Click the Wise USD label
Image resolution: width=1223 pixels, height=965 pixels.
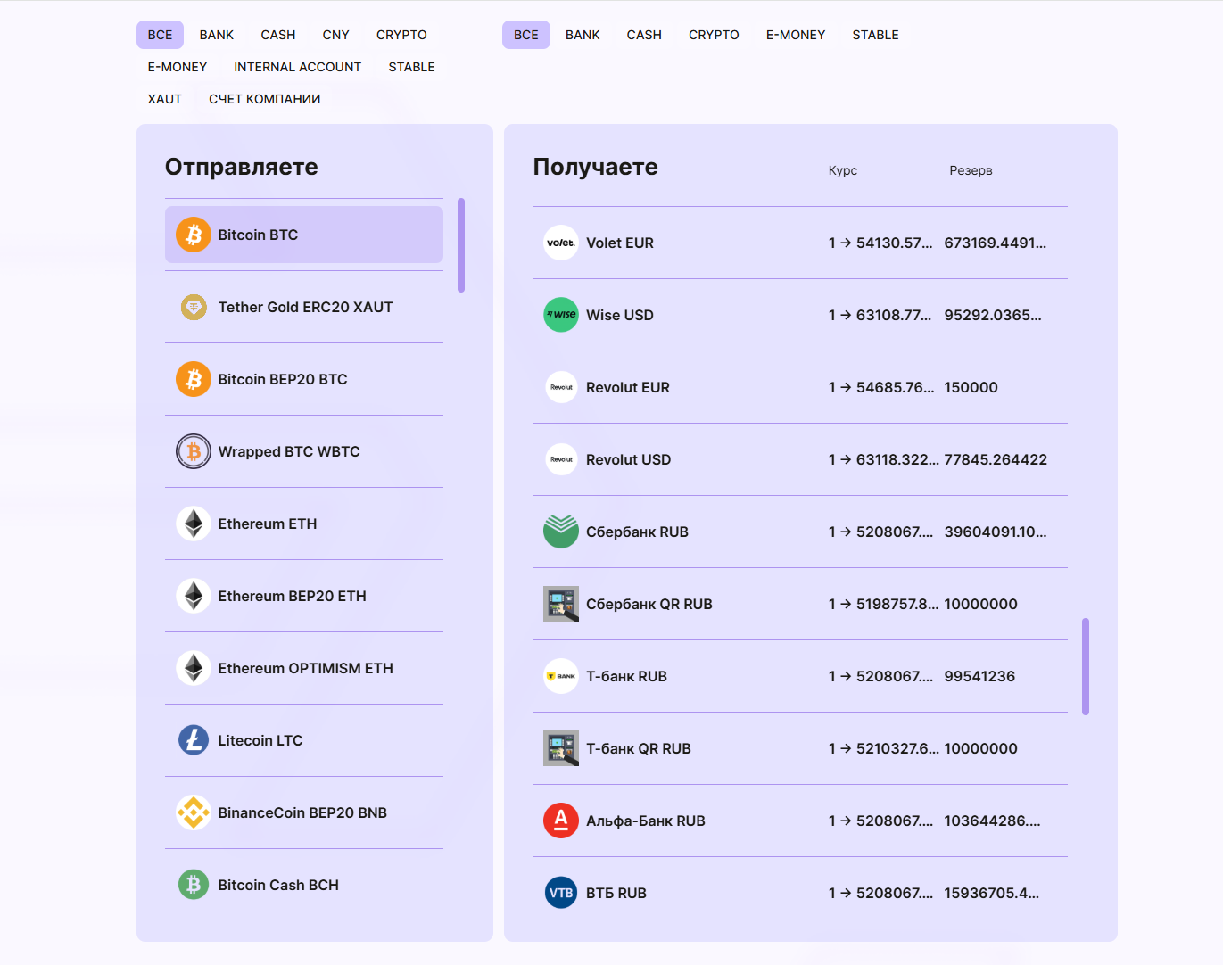(620, 315)
